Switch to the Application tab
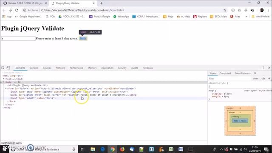 coord(107,68)
